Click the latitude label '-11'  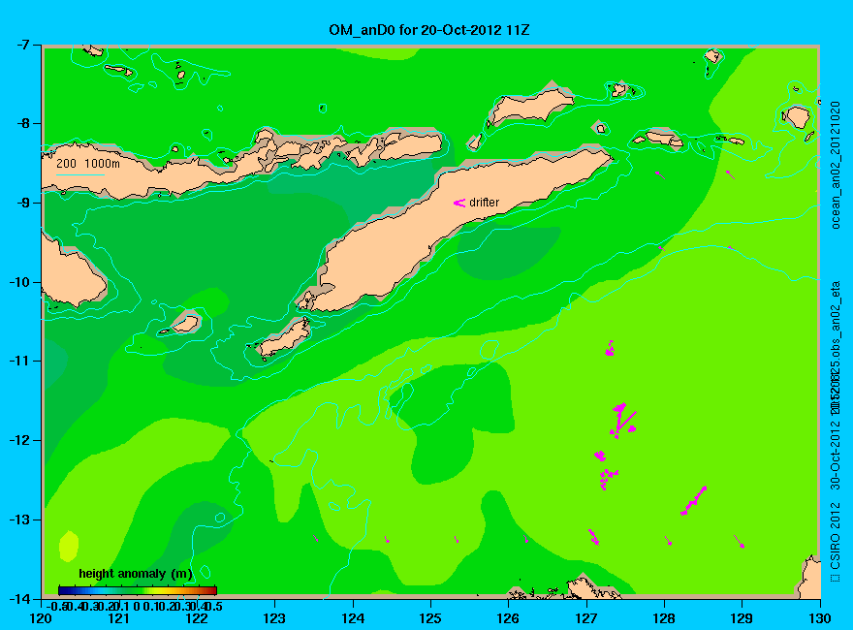19,362
